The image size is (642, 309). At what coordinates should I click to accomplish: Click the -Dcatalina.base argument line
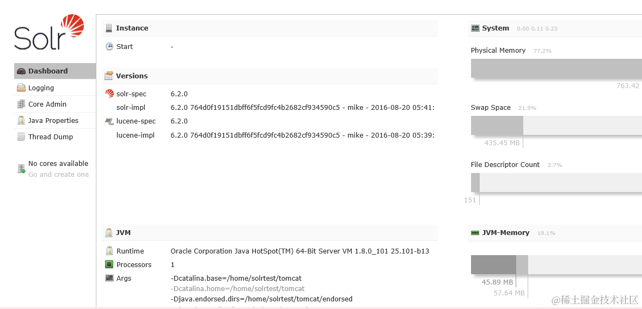pyautogui.click(x=236, y=279)
